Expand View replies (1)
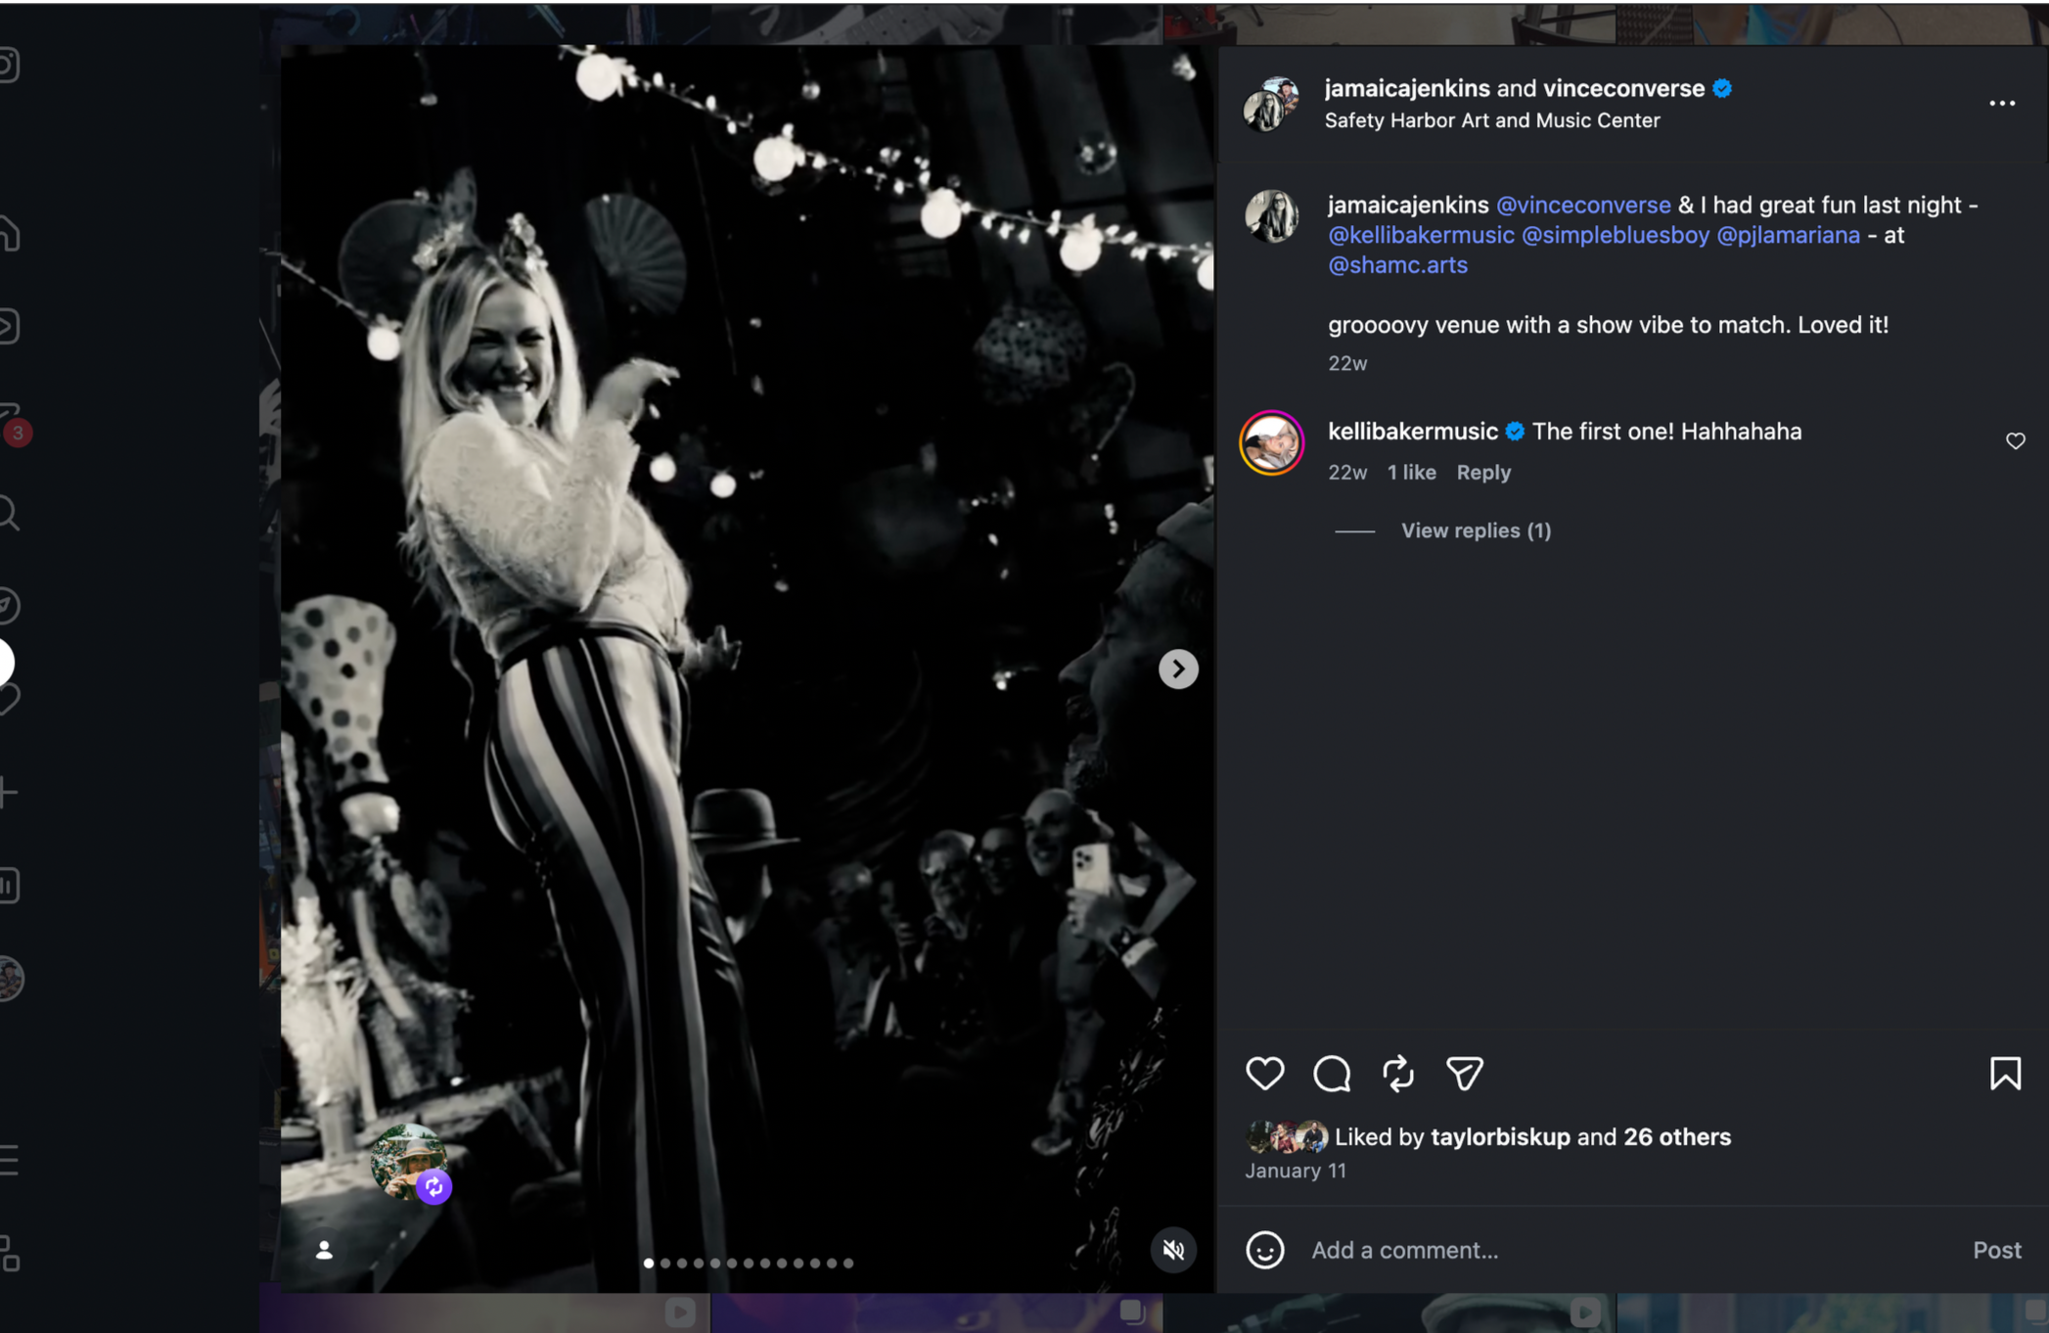Screen dimensions: 2049x1333 1476,530
